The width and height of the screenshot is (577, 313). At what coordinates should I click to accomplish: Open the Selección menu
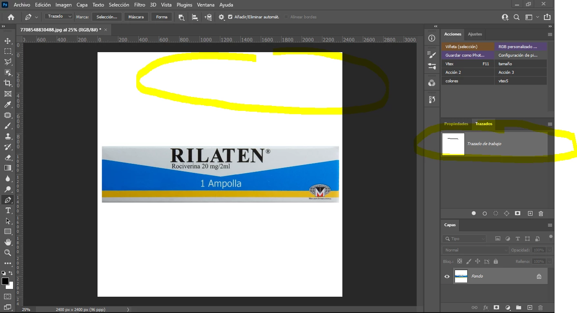coord(119,5)
